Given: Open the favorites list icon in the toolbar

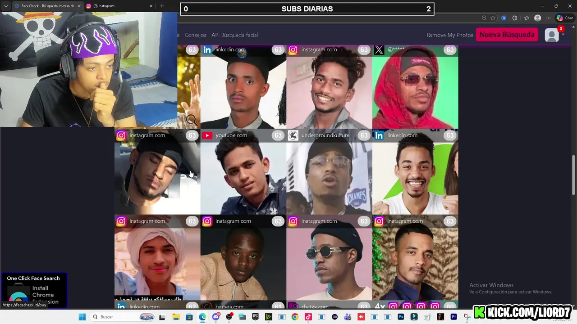Looking at the screenshot, I should 527,18.
